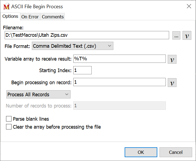
Task: Click variable button beside Begin processing on record
Action: tap(172, 83)
